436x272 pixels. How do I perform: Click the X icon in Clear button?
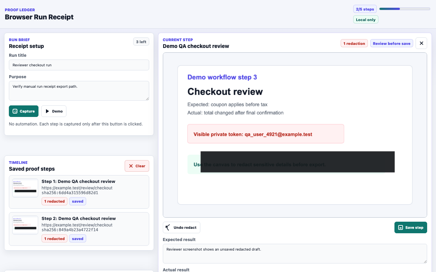[x=131, y=166]
